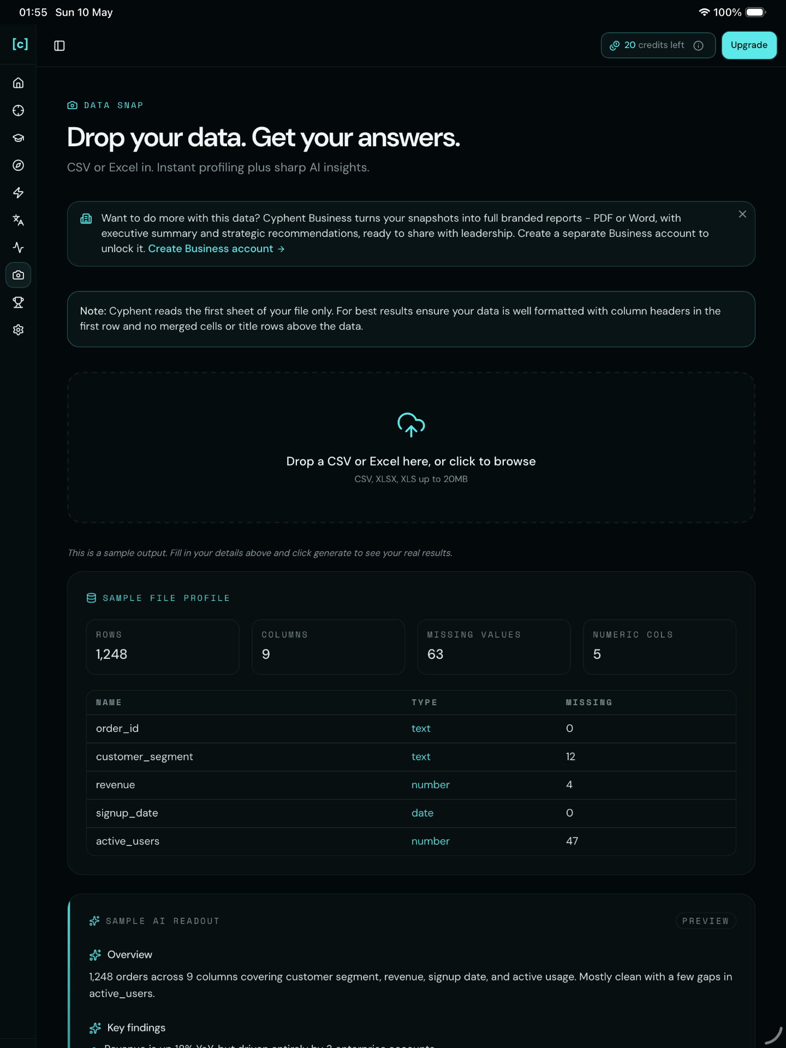Screen dimensions: 786x1048
Task: Open the trophy achievements icon
Action: point(18,302)
